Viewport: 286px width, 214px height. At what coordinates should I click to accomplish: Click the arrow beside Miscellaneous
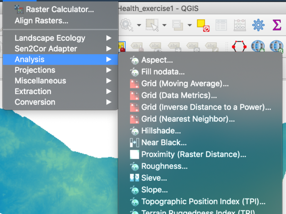point(109,81)
